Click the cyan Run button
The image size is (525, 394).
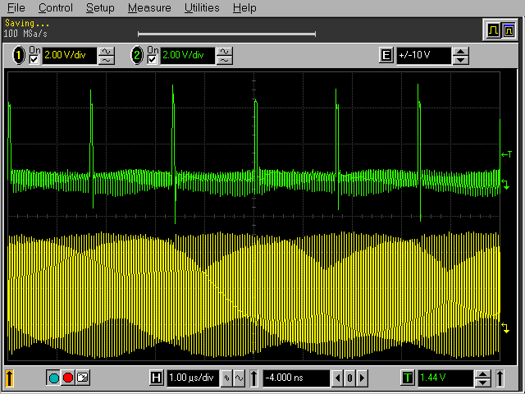click(x=53, y=378)
